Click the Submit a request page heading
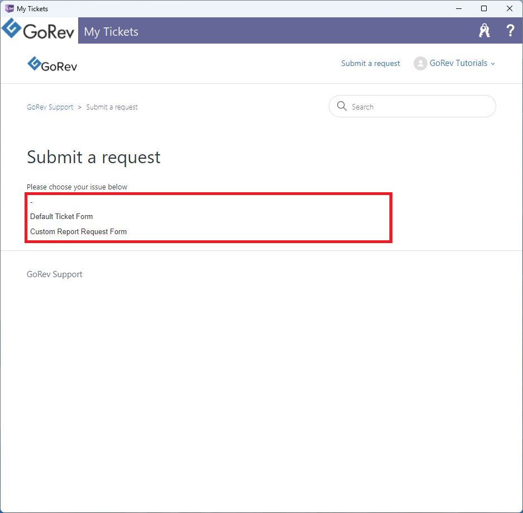Screen dimensions: 523x513 point(94,157)
